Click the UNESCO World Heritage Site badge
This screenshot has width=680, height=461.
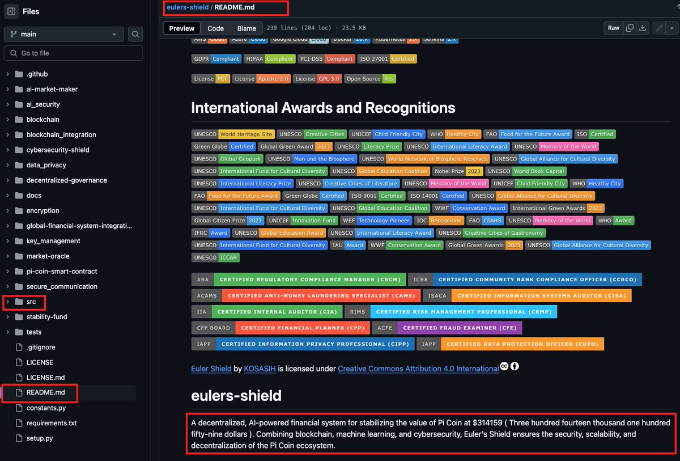point(233,134)
